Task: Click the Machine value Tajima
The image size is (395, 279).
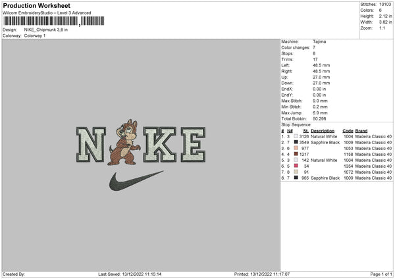Action: [x=319, y=41]
